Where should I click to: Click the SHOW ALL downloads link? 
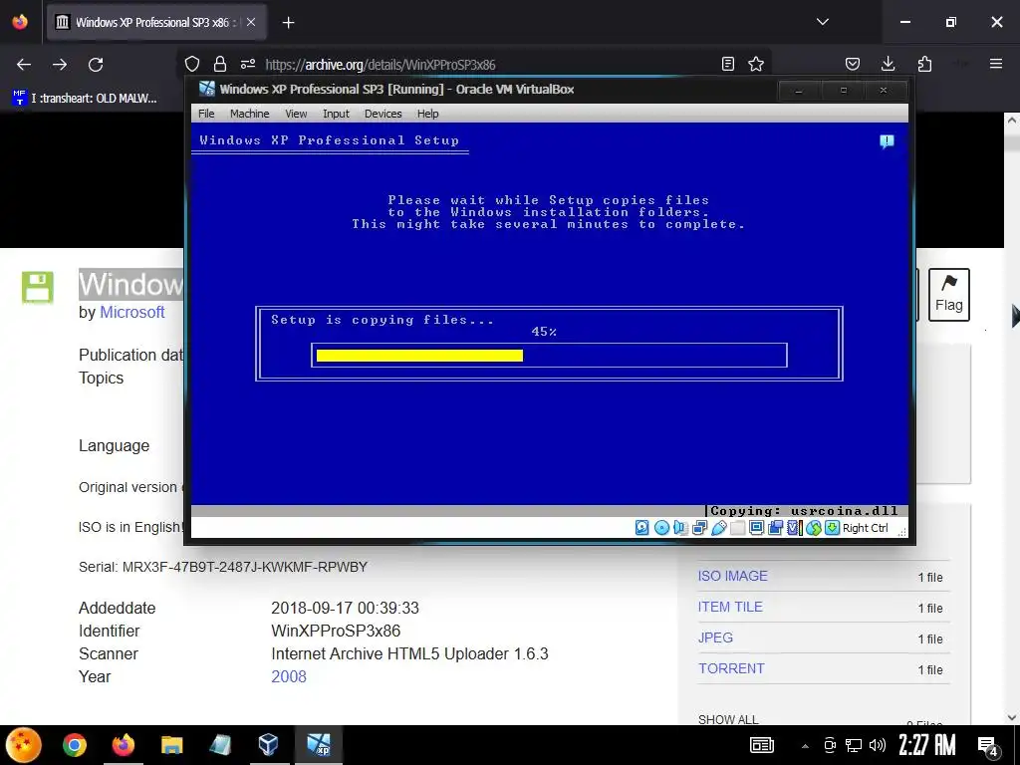click(x=728, y=719)
